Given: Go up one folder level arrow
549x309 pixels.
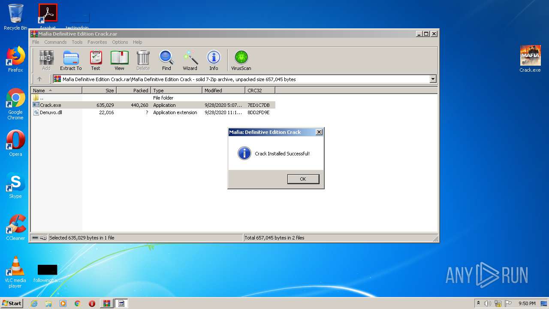Looking at the screenshot, I should 39,79.
